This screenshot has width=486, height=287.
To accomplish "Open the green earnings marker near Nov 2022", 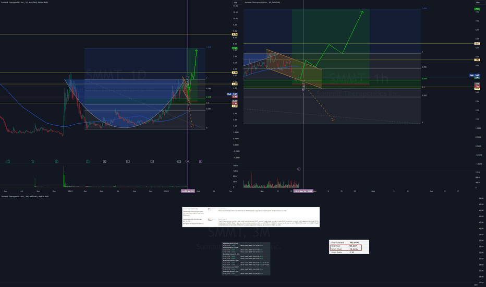I will coord(56,161).
